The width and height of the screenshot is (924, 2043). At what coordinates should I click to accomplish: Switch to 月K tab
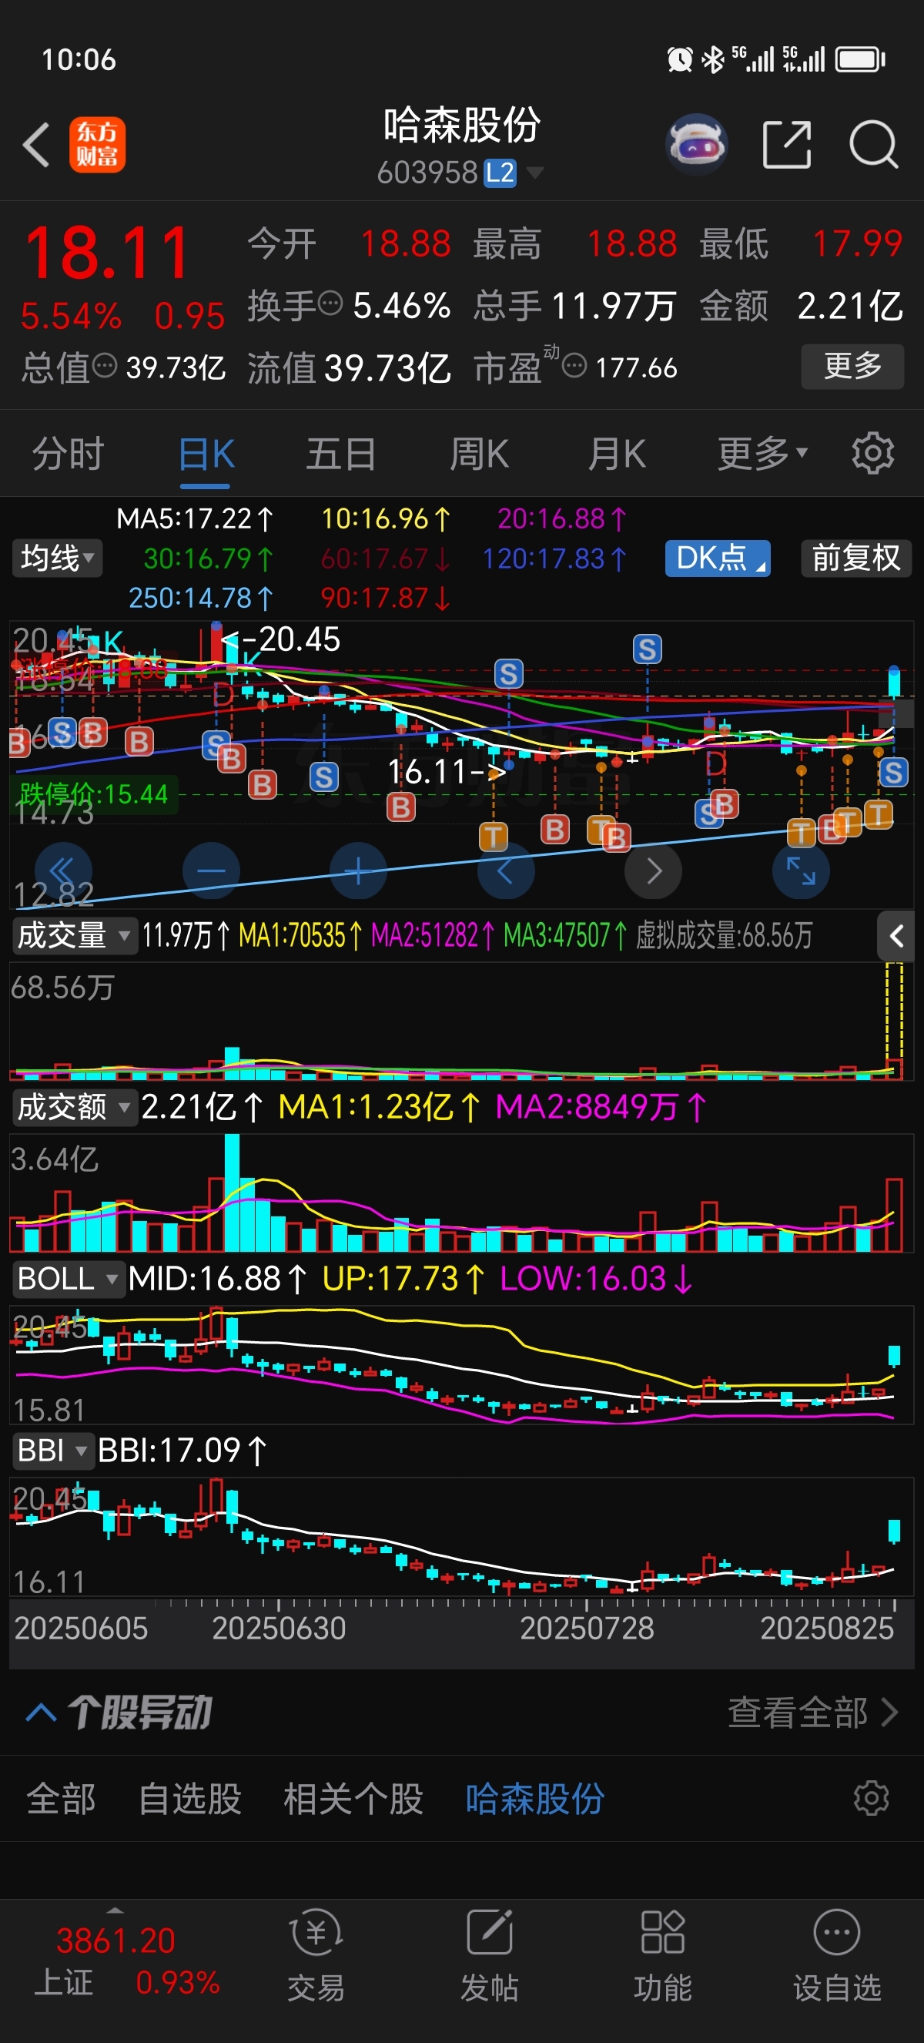click(x=617, y=454)
